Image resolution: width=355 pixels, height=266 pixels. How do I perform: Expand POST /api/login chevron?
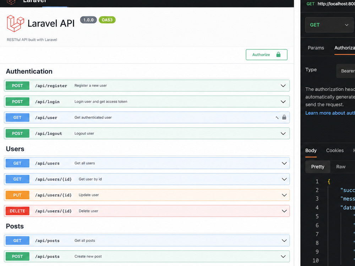(283, 102)
